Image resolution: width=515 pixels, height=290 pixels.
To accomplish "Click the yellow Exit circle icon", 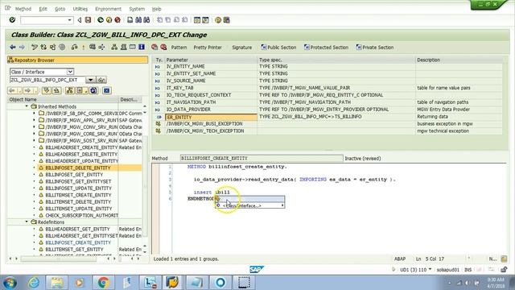I will [x=109, y=20].
